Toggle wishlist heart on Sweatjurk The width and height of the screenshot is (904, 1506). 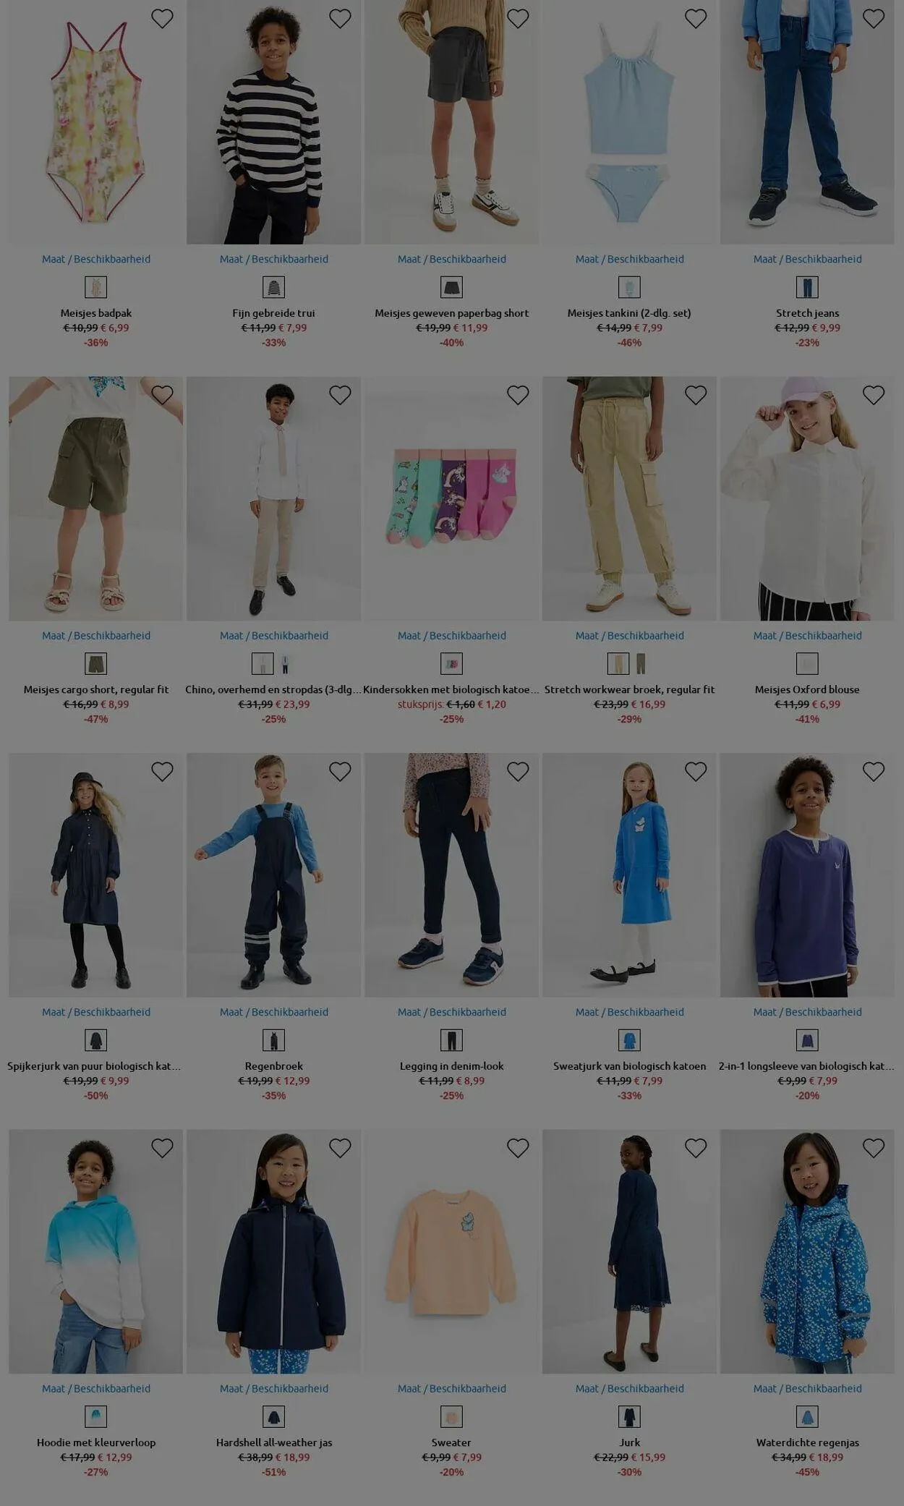coord(696,772)
